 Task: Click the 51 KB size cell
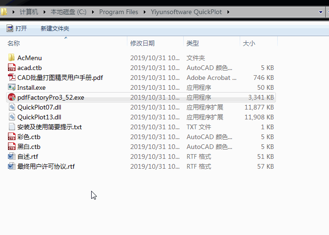click(x=266, y=157)
